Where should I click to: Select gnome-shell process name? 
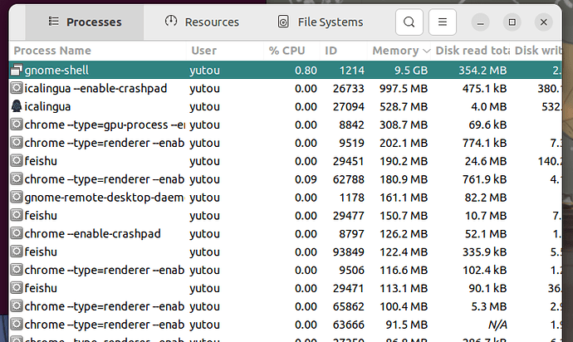tap(56, 71)
